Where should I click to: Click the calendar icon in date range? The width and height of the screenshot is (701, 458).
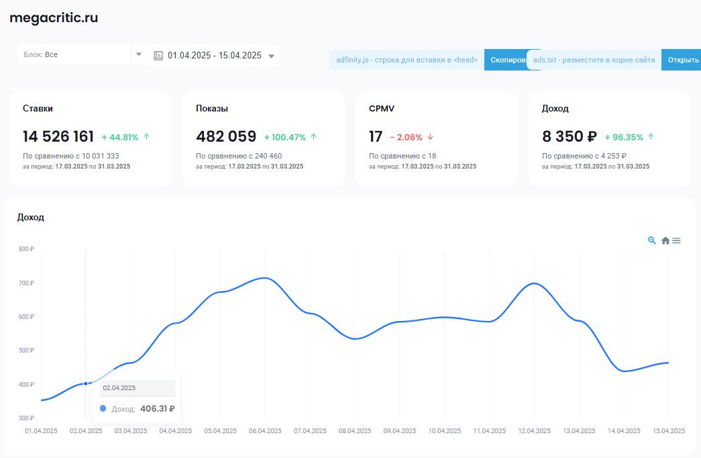[158, 56]
